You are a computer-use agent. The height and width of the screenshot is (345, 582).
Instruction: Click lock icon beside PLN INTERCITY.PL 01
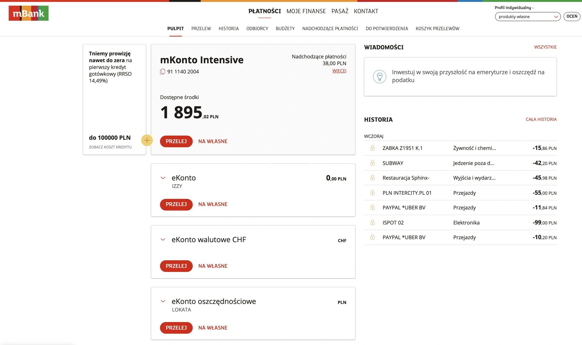372,193
